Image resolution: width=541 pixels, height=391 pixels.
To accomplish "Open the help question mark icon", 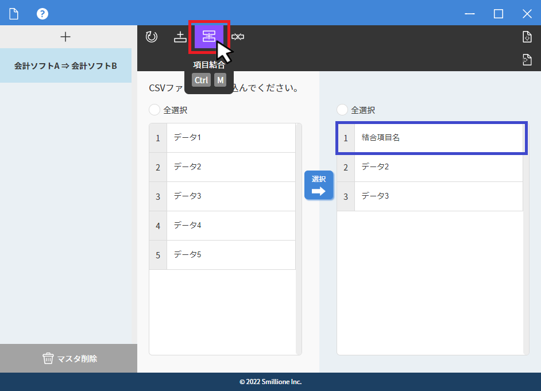I will click(42, 14).
